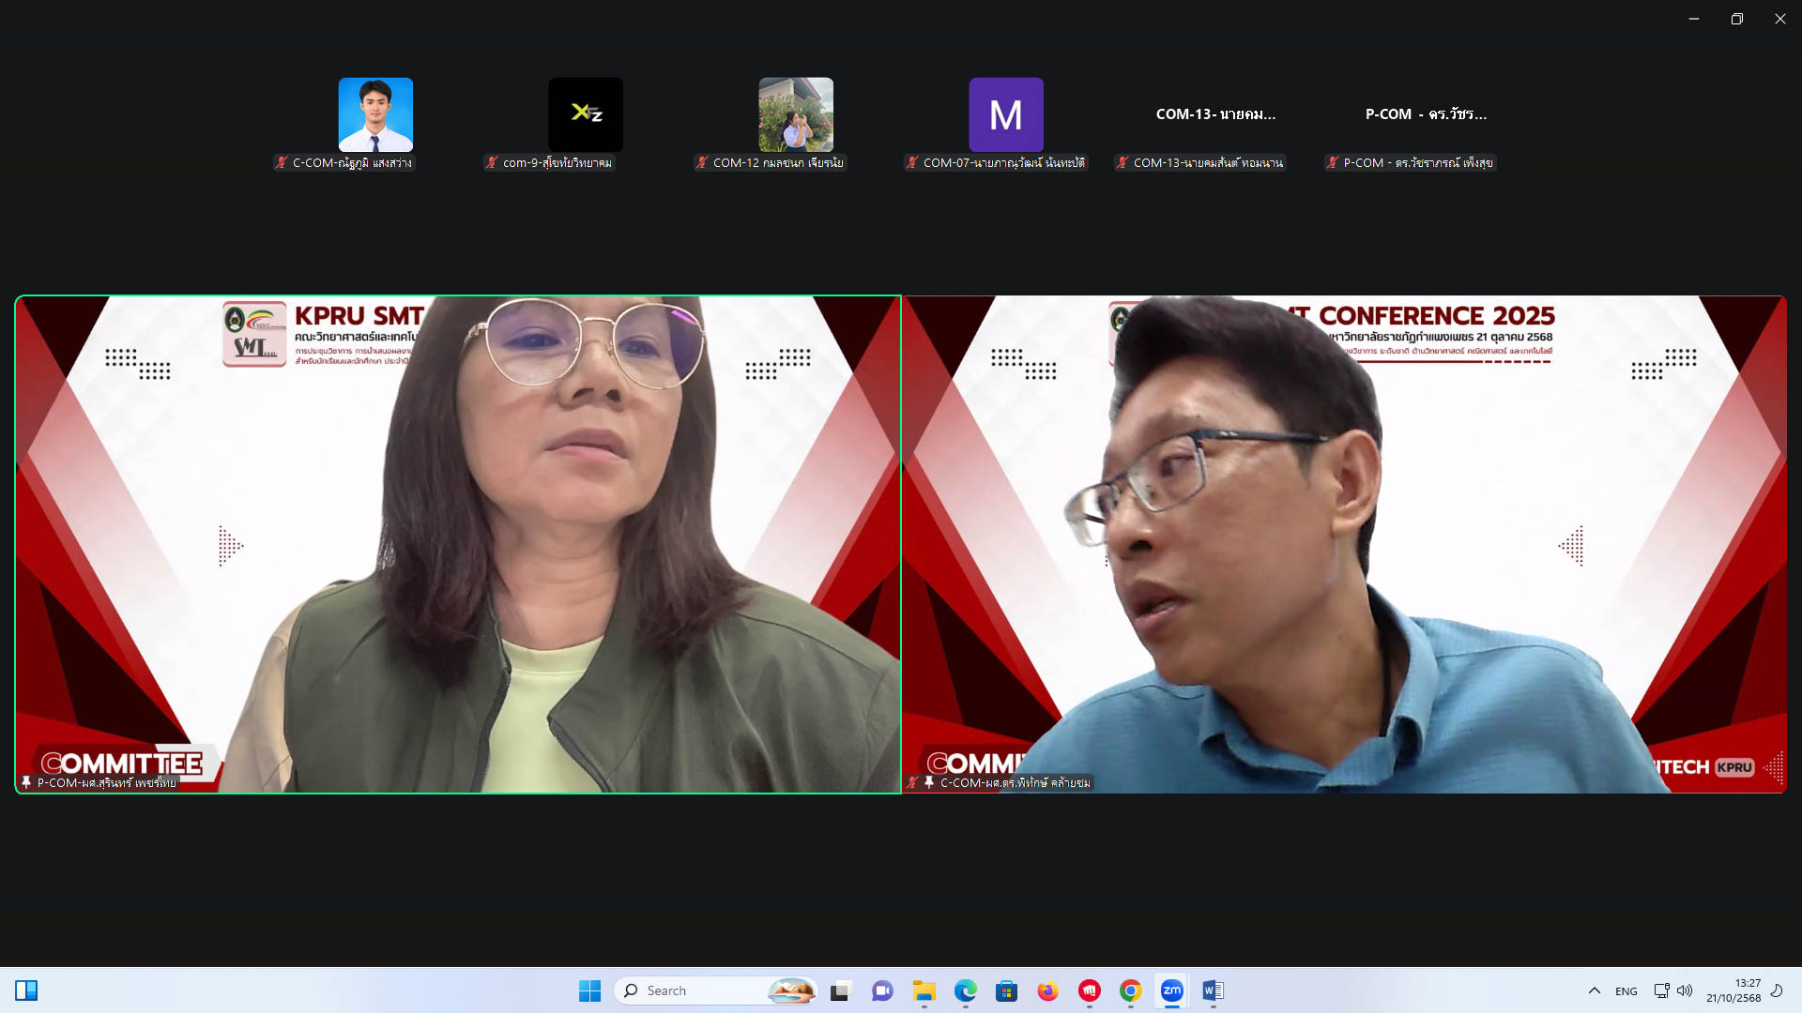Image resolution: width=1802 pixels, height=1013 pixels.
Task: Open File Explorer from taskbar
Action: pyautogui.click(x=924, y=990)
